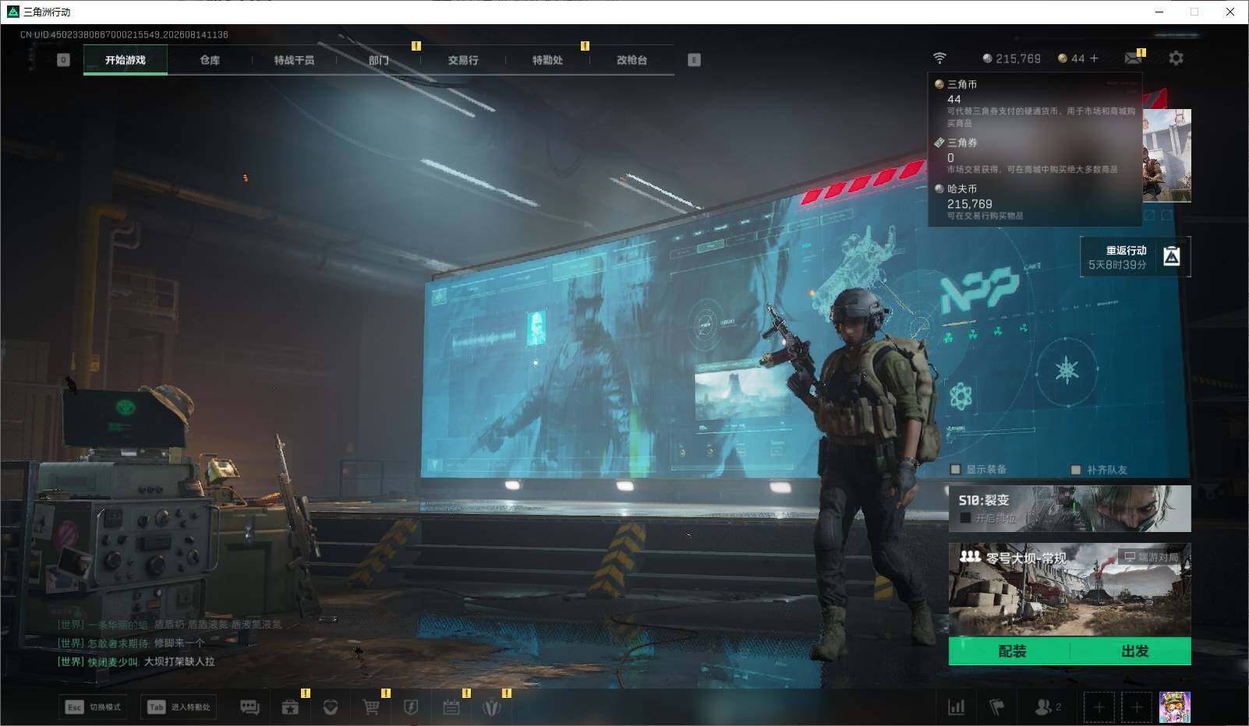Click the statistics bar chart icon
Image resolution: width=1249 pixels, height=726 pixels.
click(x=956, y=707)
